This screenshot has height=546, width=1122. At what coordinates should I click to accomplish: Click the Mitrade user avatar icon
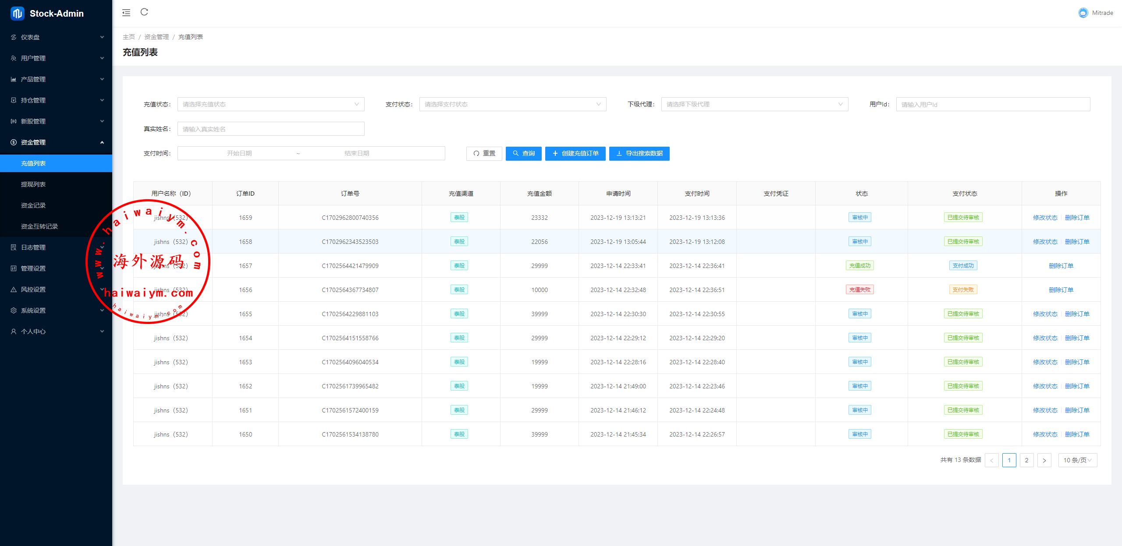(x=1083, y=13)
